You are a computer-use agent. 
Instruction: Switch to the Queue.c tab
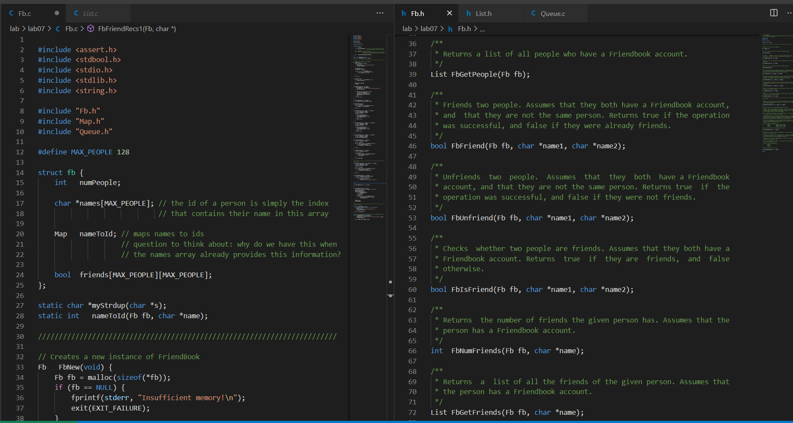[553, 13]
